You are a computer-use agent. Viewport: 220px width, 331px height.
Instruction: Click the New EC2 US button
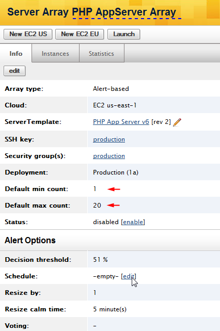[x=28, y=34]
